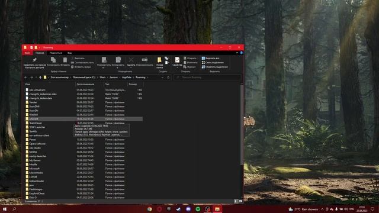379x213 pixels.
Task: Click the search Roaming input field
Action: [x=207, y=78]
